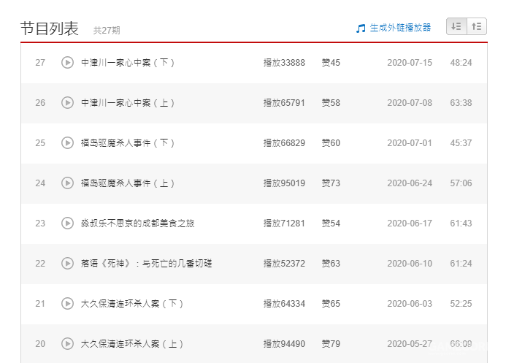Screen dimensions: 506x363
Task: Click 赞45 on episode 27
Action: pyautogui.click(x=331, y=63)
